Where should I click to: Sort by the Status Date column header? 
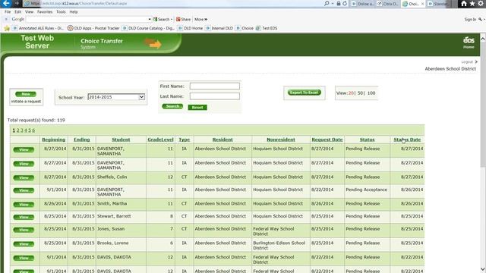click(x=407, y=140)
